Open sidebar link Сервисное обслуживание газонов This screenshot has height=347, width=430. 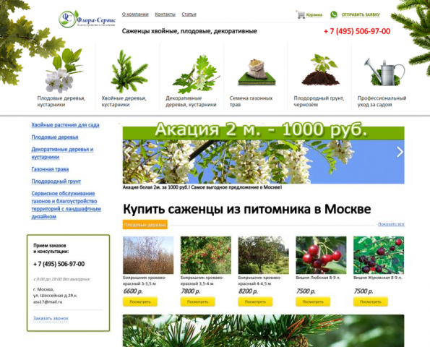click(x=66, y=205)
